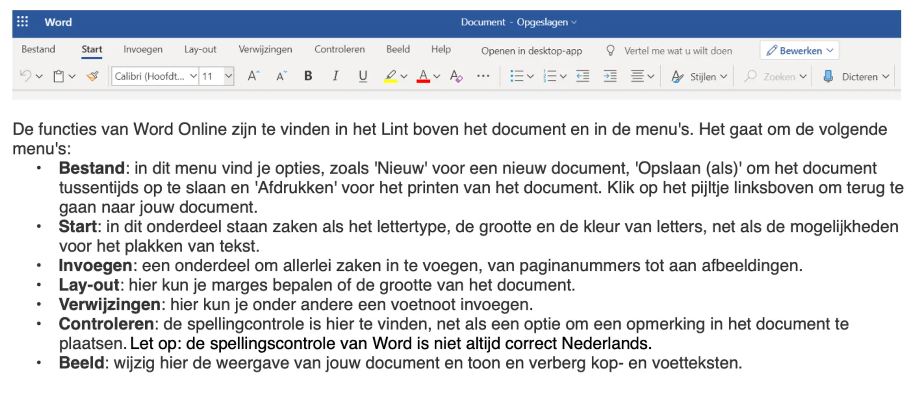Toggle underline formatting
This screenshot has width=911, height=411.
[363, 76]
